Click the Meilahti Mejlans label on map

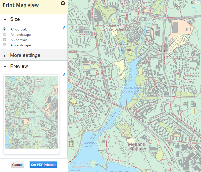point(138,147)
